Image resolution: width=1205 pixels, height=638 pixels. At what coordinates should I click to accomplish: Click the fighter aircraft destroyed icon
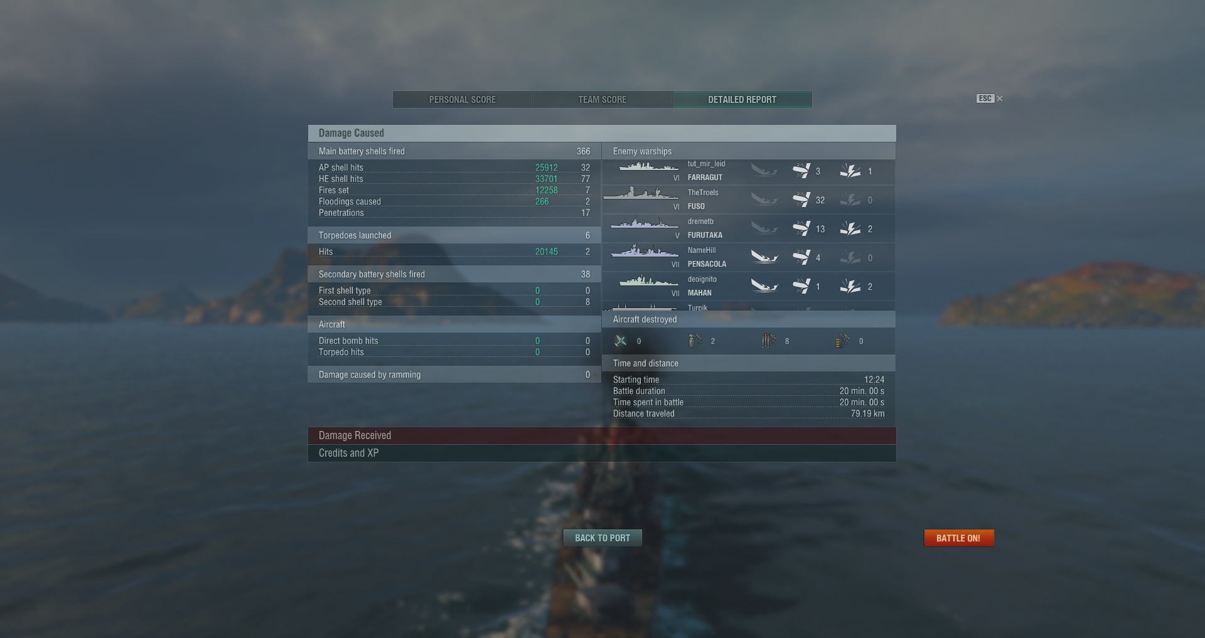tap(621, 341)
